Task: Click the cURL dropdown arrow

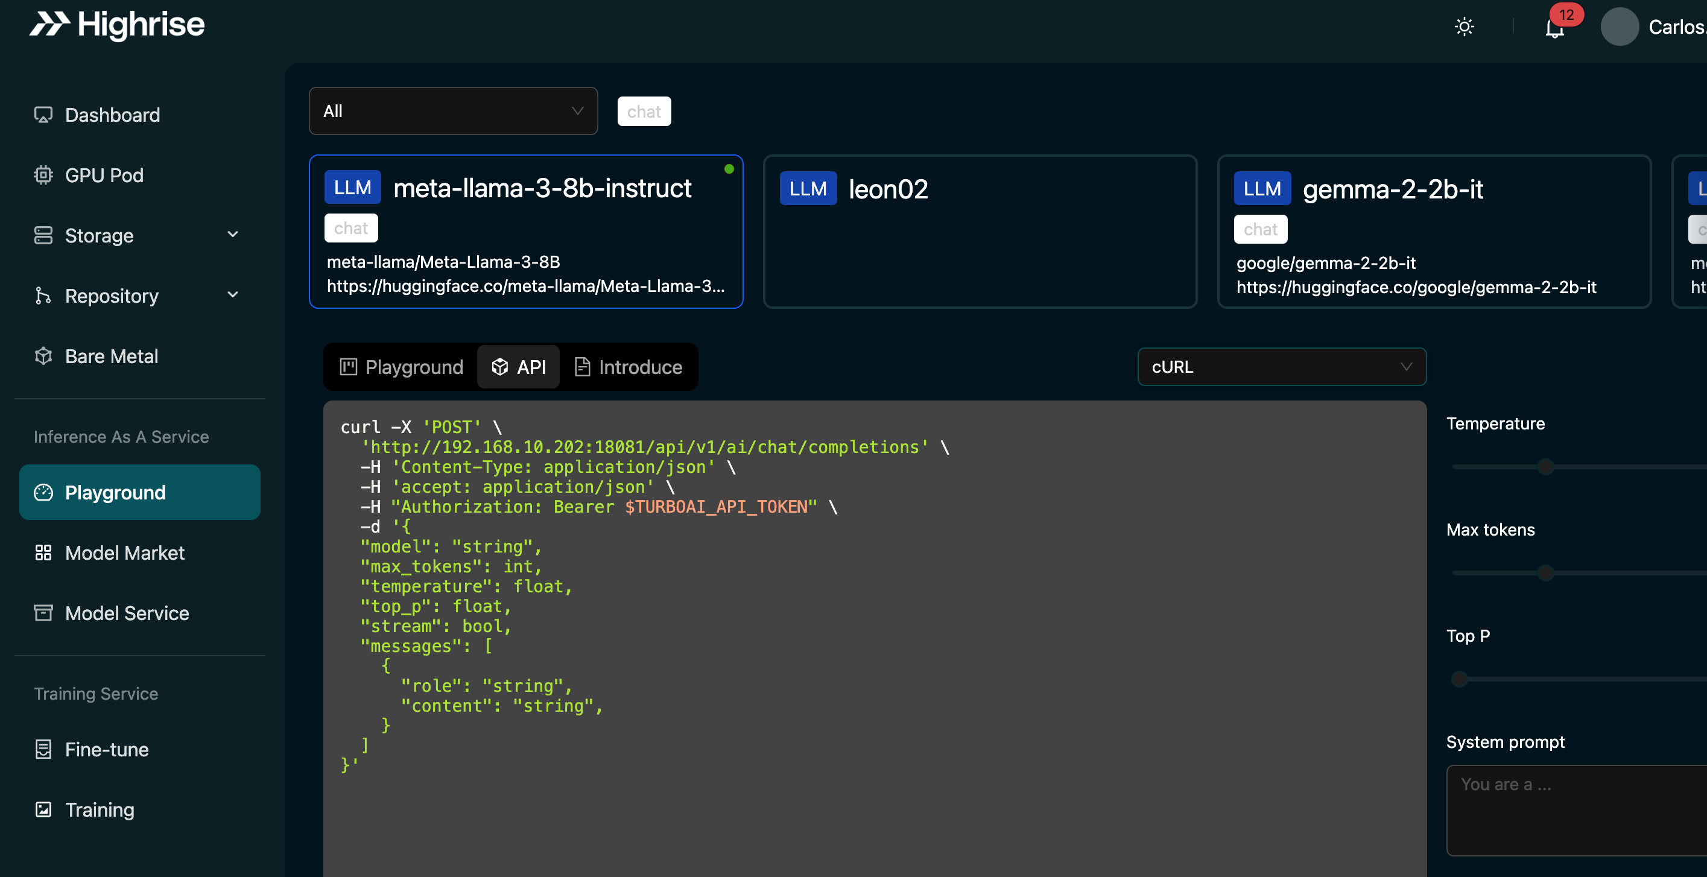Action: [1406, 367]
